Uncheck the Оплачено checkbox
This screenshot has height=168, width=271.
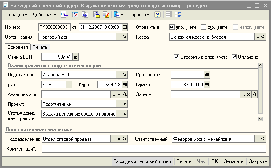pos(234,57)
